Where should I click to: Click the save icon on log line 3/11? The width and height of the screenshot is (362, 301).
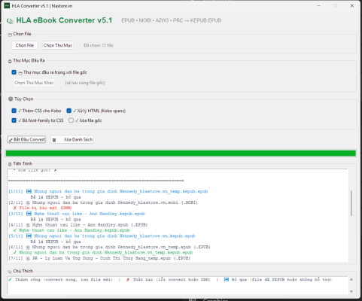pos(29,214)
